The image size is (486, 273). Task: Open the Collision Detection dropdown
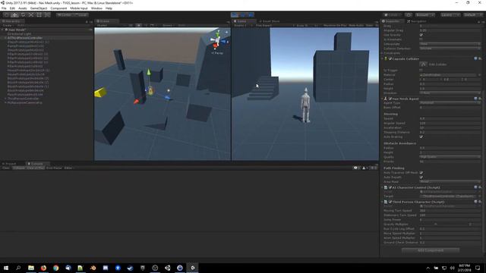tap(450, 49)
